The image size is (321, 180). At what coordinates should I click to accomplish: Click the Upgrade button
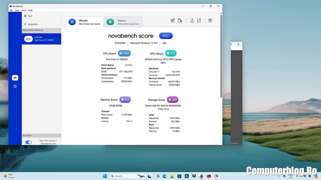(x=32, y=24)
